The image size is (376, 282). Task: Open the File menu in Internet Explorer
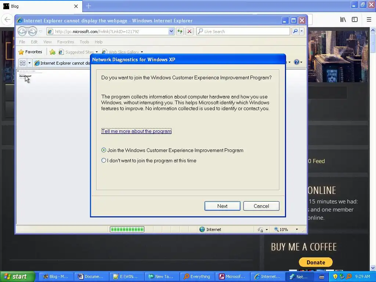pyautogui.click(x=22, y=42)
